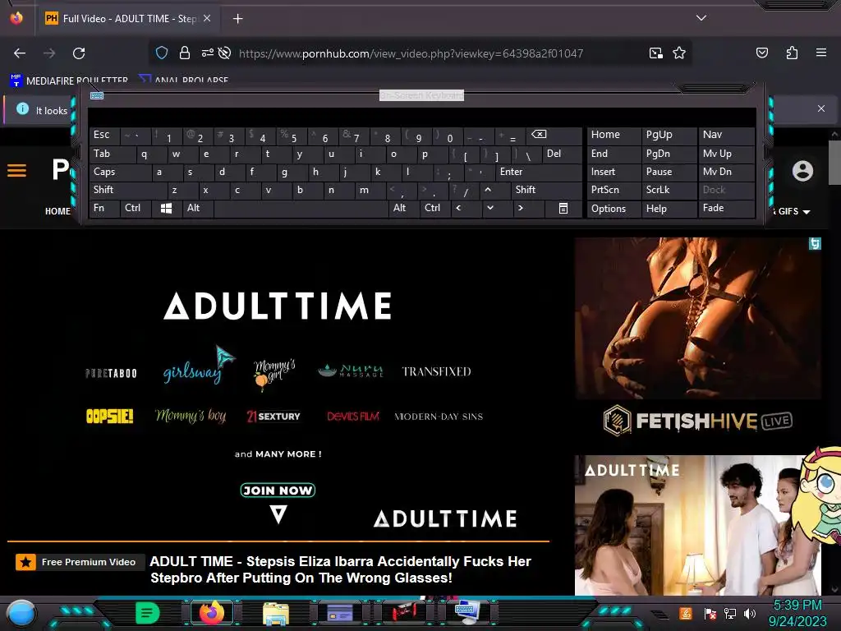The image size is (841, 631).
Task: Open the Firefox extensions puzzle icon
Action: (792, 53)
